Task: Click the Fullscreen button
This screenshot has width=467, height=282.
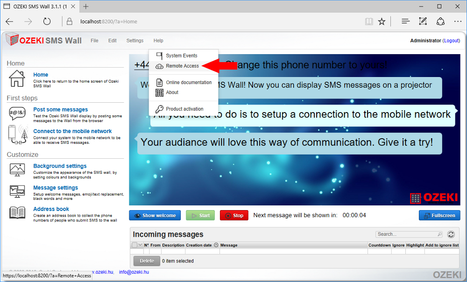Action: tap(439, 215)
